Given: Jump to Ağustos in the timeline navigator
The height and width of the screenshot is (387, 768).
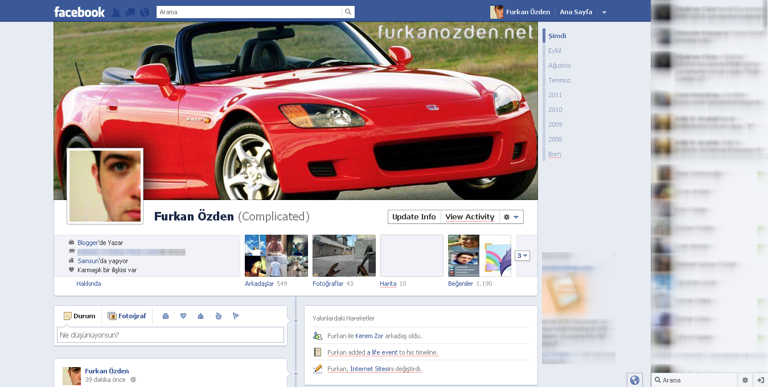Looking at the screenshot, I should 559,65.
